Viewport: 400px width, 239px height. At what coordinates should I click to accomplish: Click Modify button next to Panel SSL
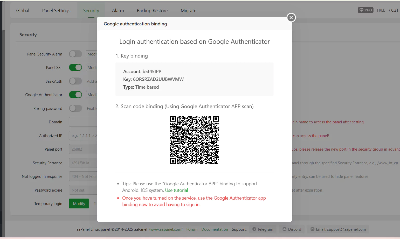point(92,67)
